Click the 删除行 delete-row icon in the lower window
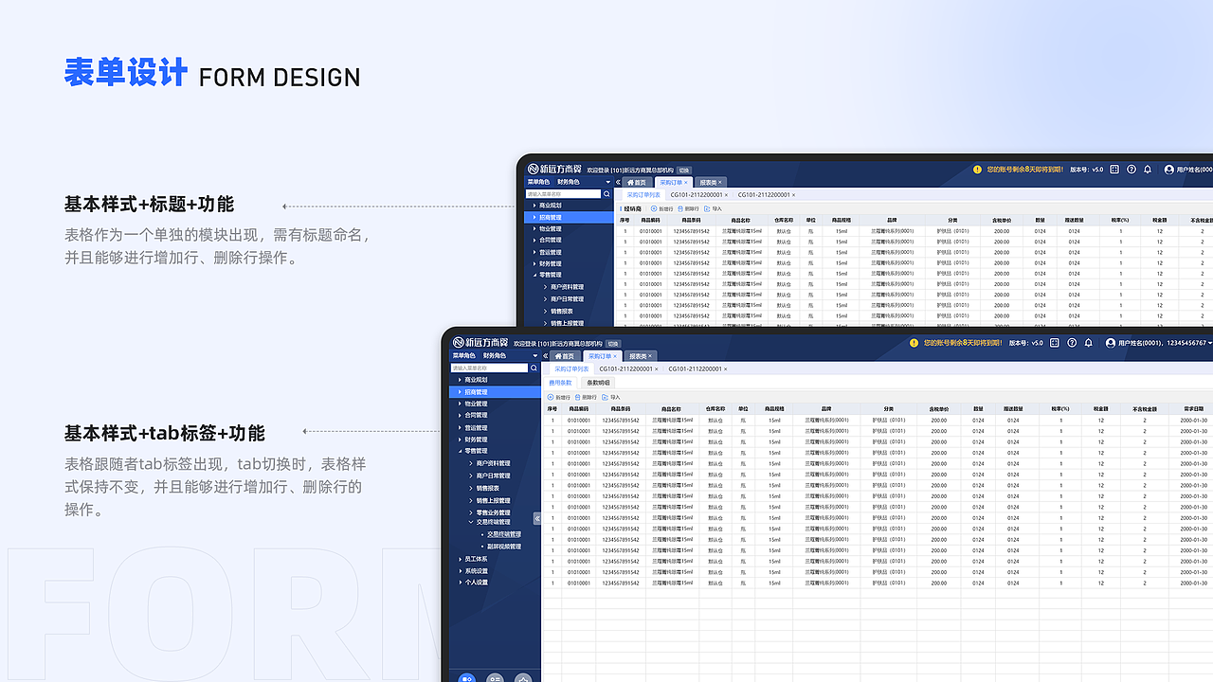This screenshot has height=682, width=1213. [x=577, y=397]
